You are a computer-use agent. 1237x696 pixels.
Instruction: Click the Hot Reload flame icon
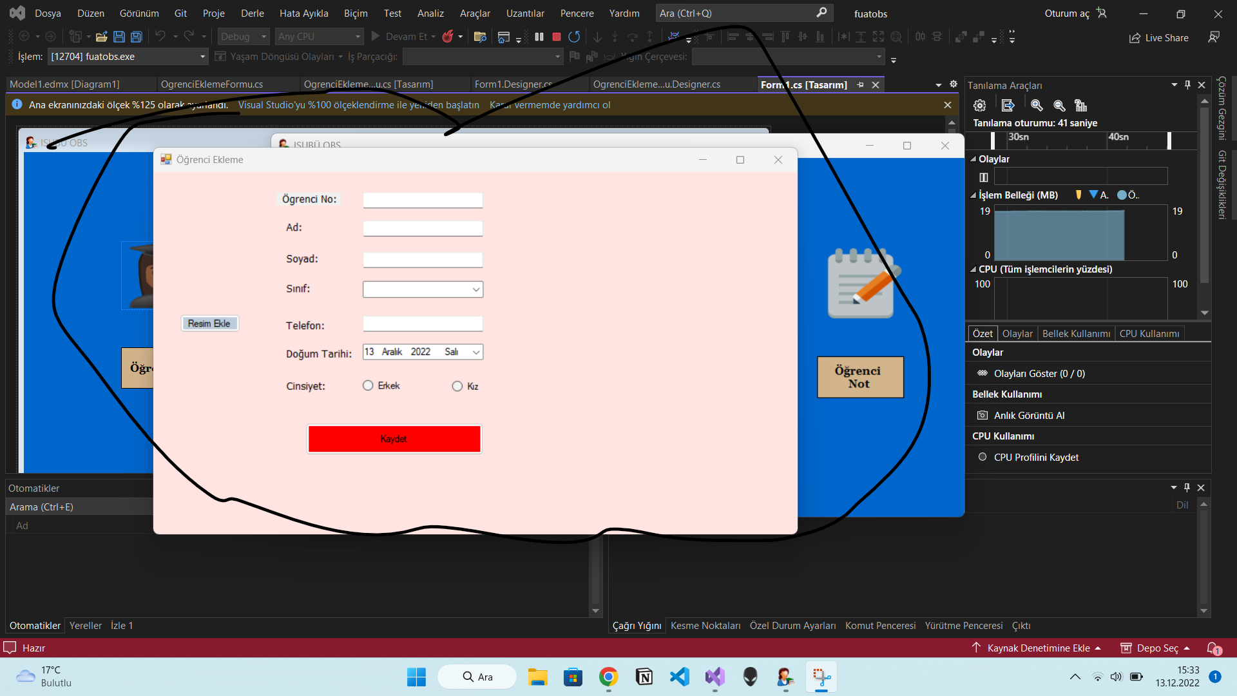click(448, 37)
